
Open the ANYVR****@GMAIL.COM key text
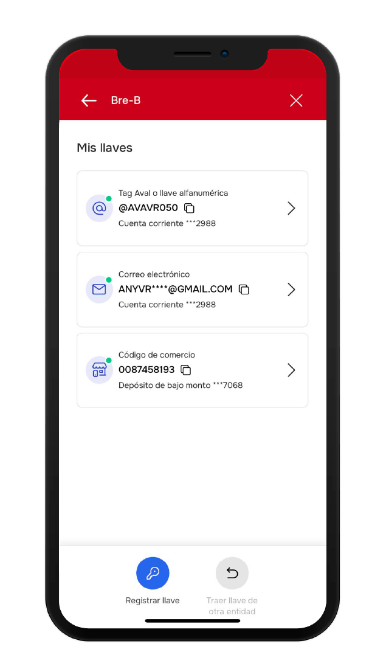click(x=176, y=289)
